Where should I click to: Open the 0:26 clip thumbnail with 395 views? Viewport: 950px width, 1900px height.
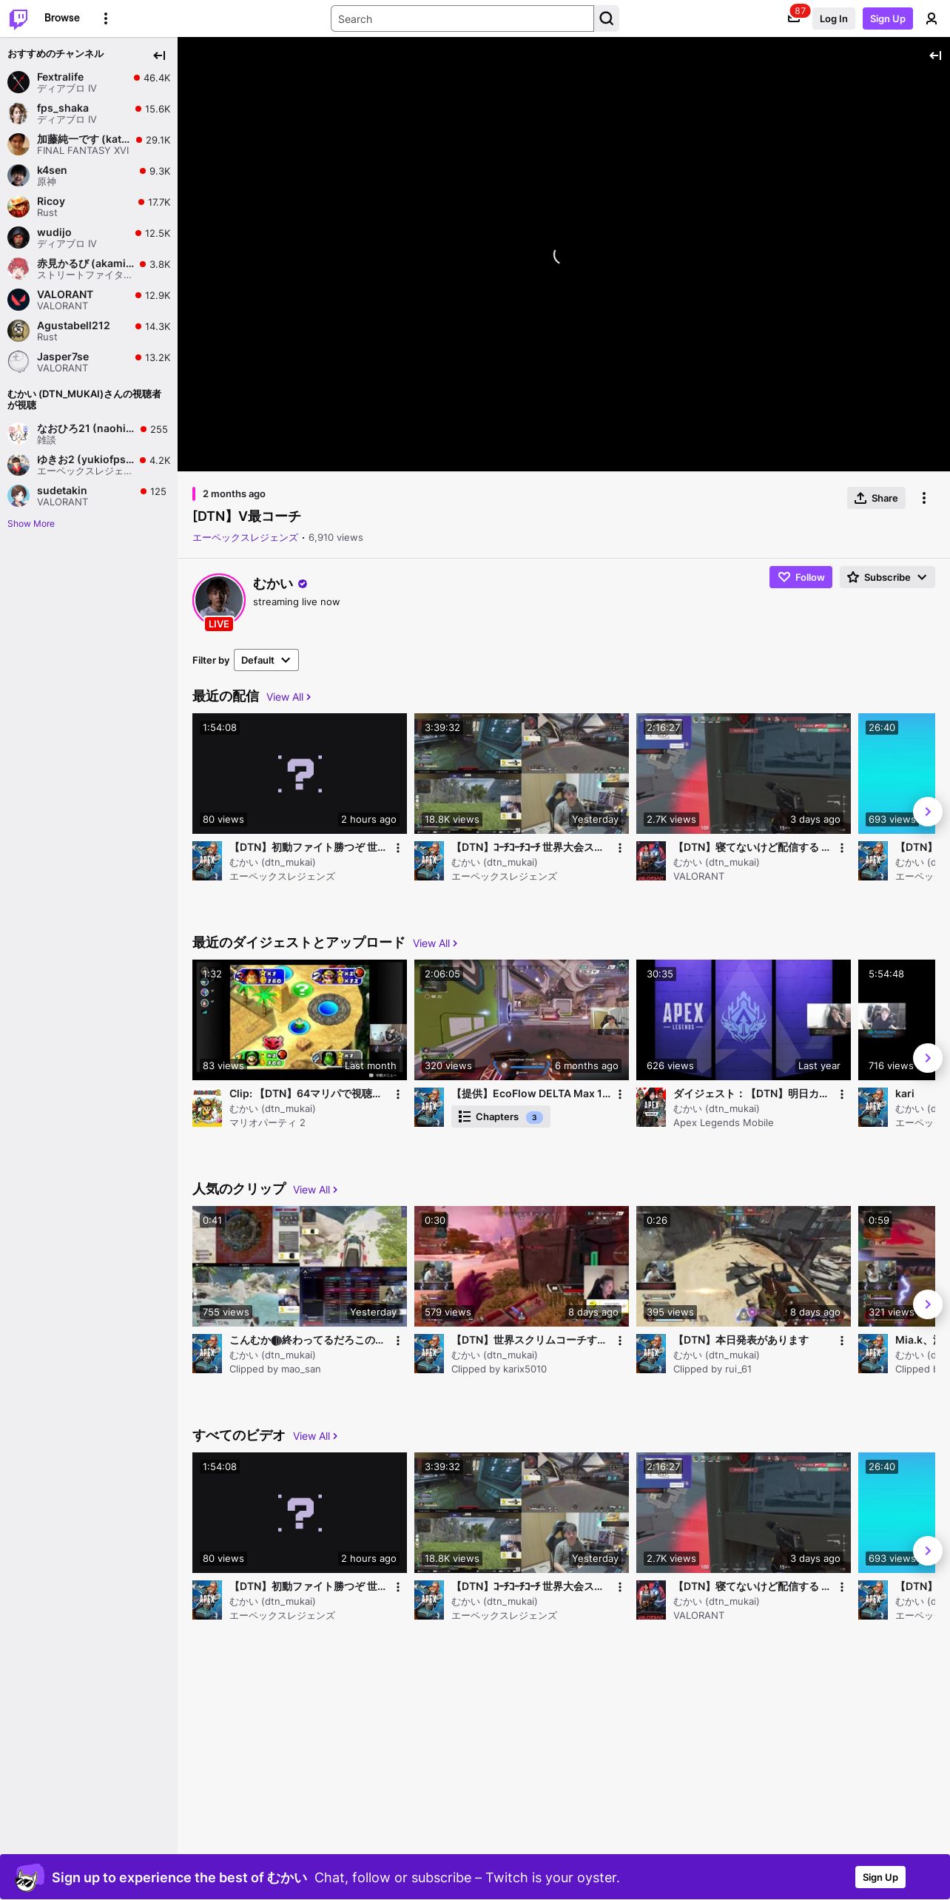point(744,1266)
